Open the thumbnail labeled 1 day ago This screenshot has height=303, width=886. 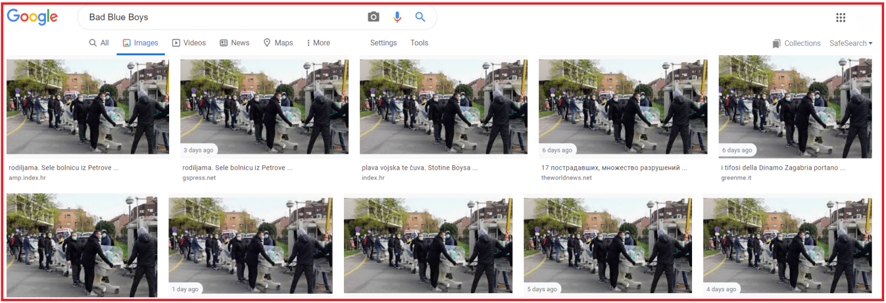(250, 245)
